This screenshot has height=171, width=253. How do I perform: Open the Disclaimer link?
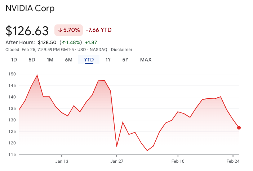122,49
